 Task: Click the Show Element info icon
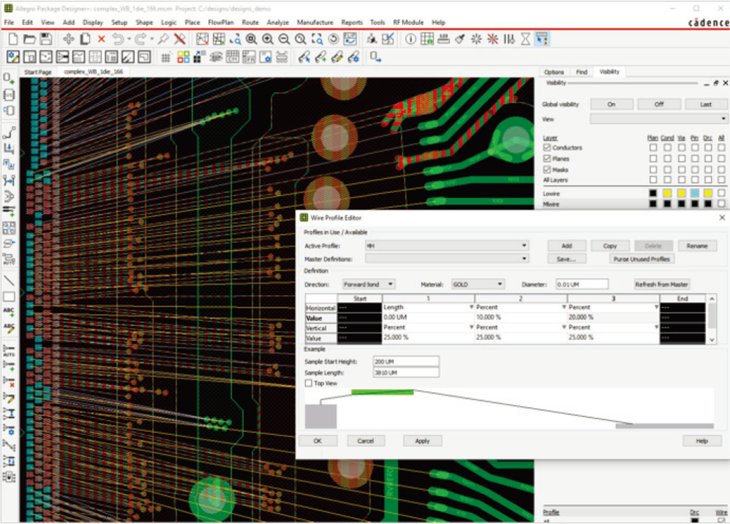coord(411,38)
